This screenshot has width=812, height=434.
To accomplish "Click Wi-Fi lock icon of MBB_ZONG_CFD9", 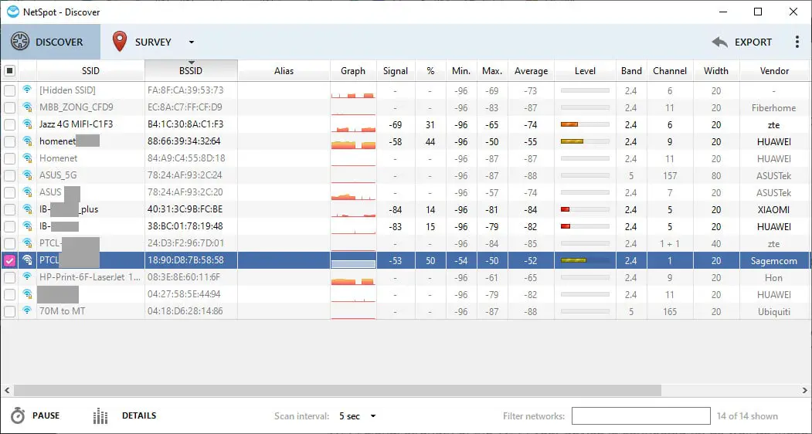I will 27,107.
